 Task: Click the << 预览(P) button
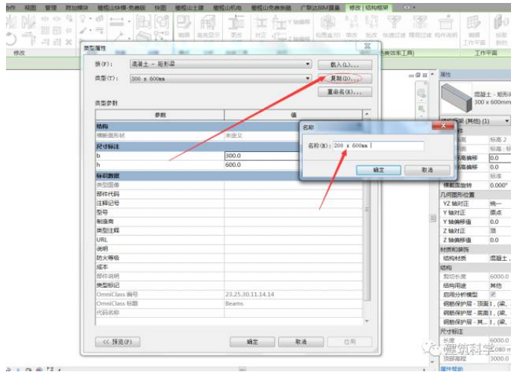tap(118, 342)
